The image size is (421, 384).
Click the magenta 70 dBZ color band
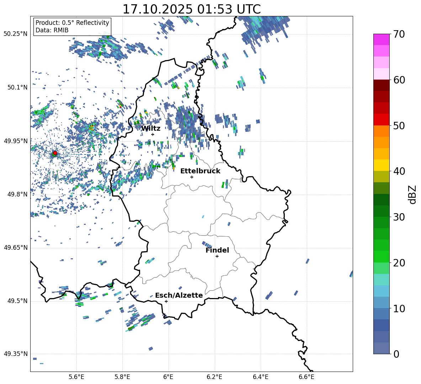[381, 39]
